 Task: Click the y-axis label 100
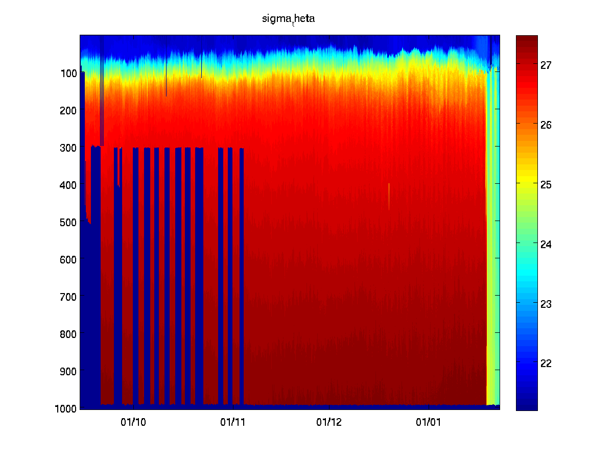[x=68, y=74]
